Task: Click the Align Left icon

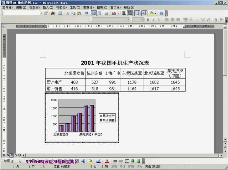Action: [x=167, y=20]
